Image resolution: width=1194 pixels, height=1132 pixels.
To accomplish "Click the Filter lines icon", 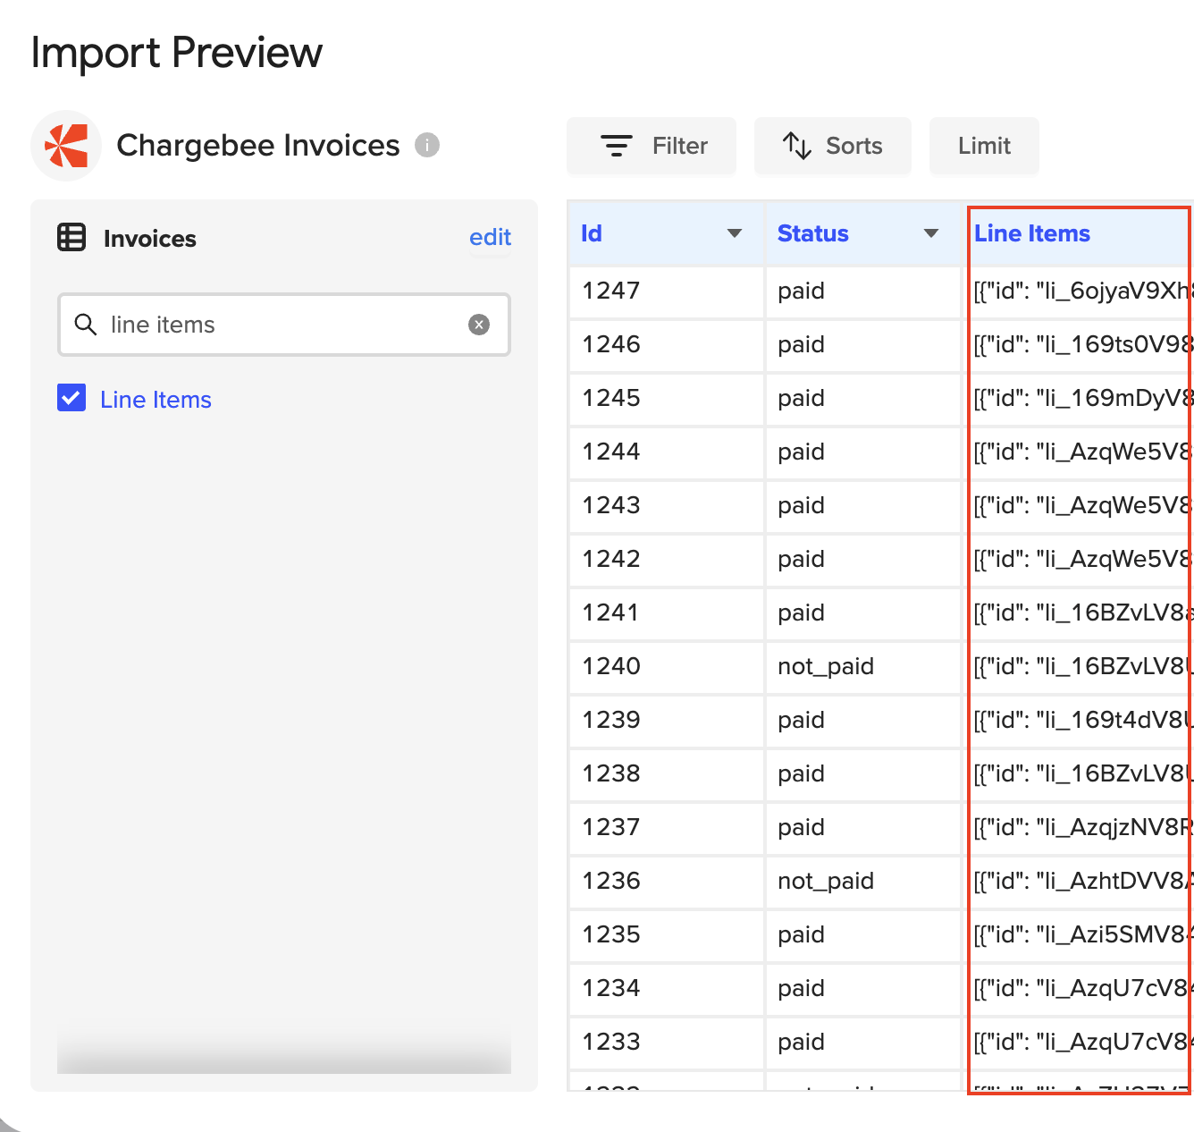I will point(616,146).
